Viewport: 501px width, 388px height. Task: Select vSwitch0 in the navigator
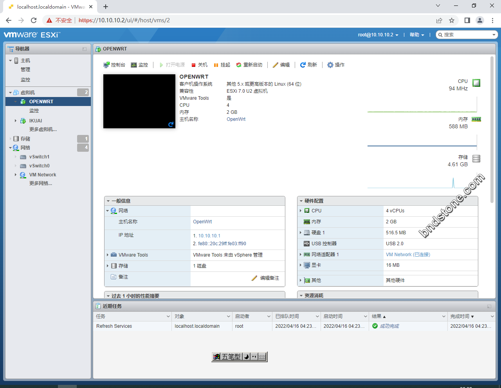(39, 166)
